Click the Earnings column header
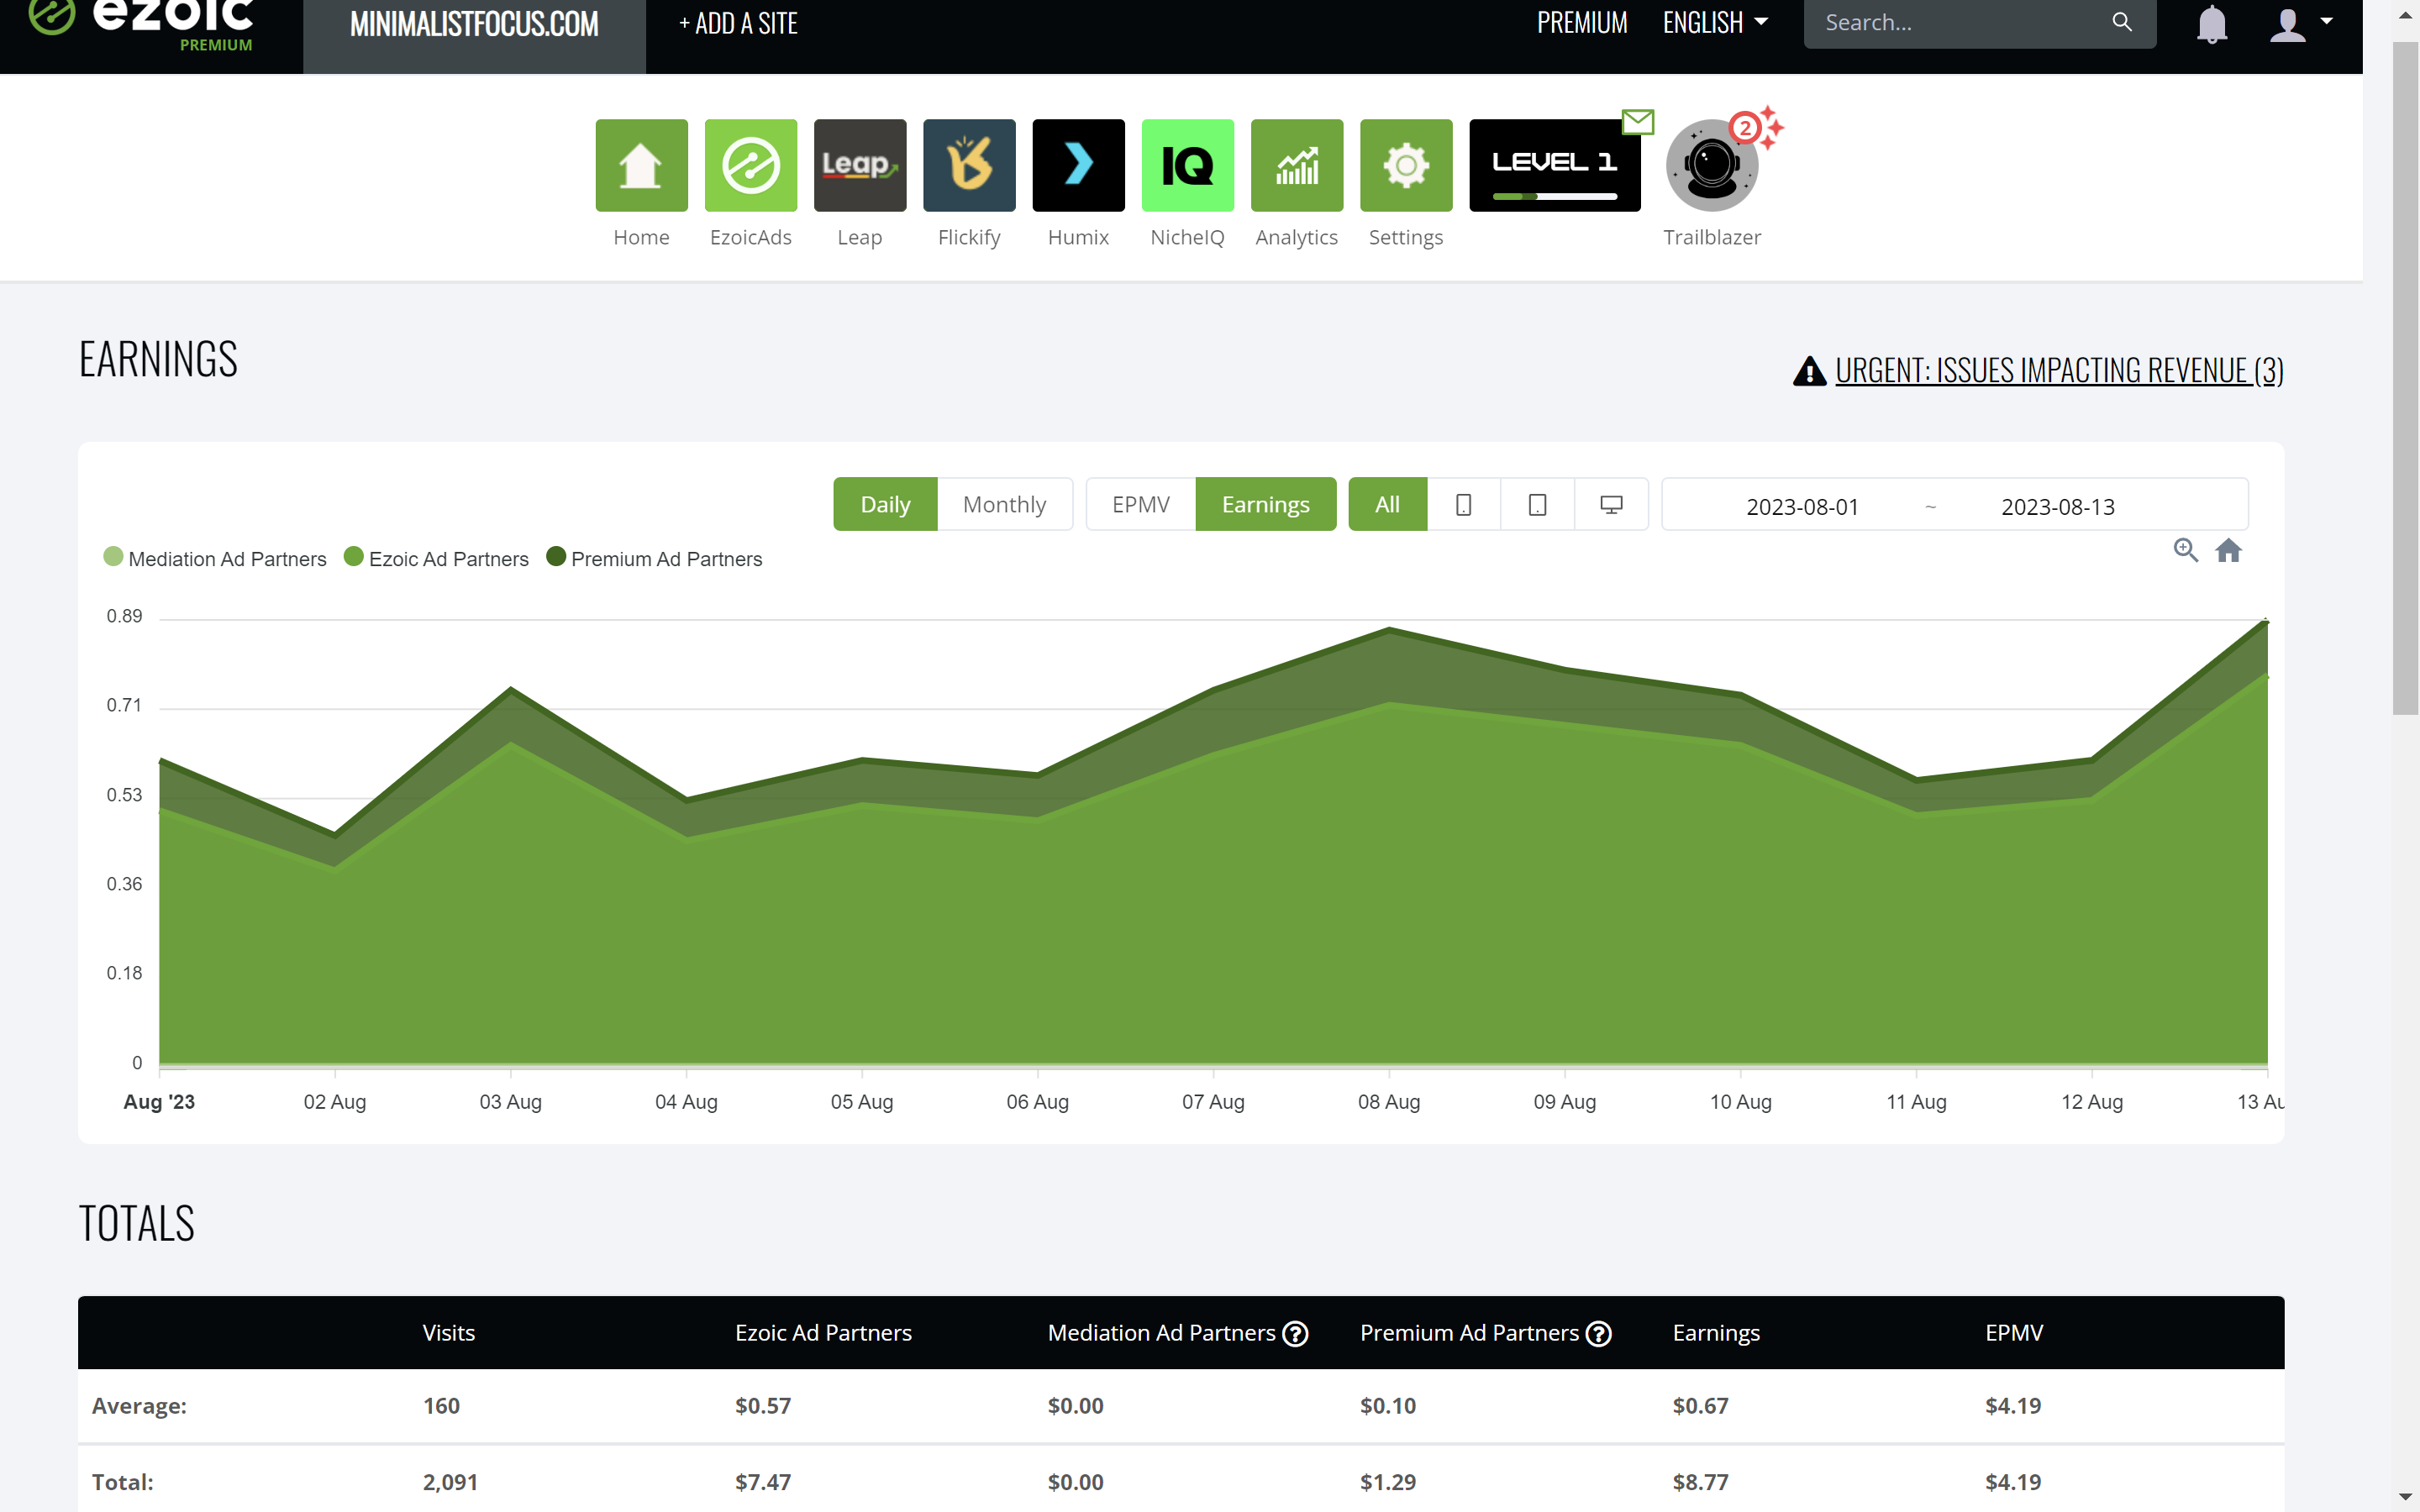 pos(1715,1332)
